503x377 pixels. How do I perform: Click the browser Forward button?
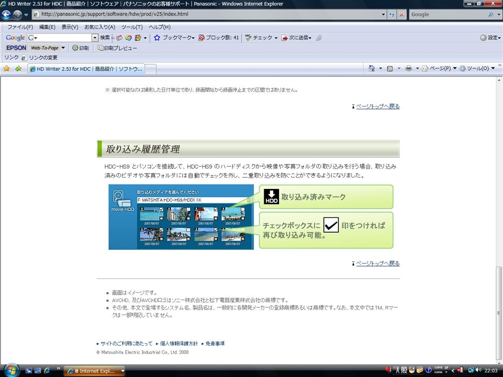[x=17, y=14]
